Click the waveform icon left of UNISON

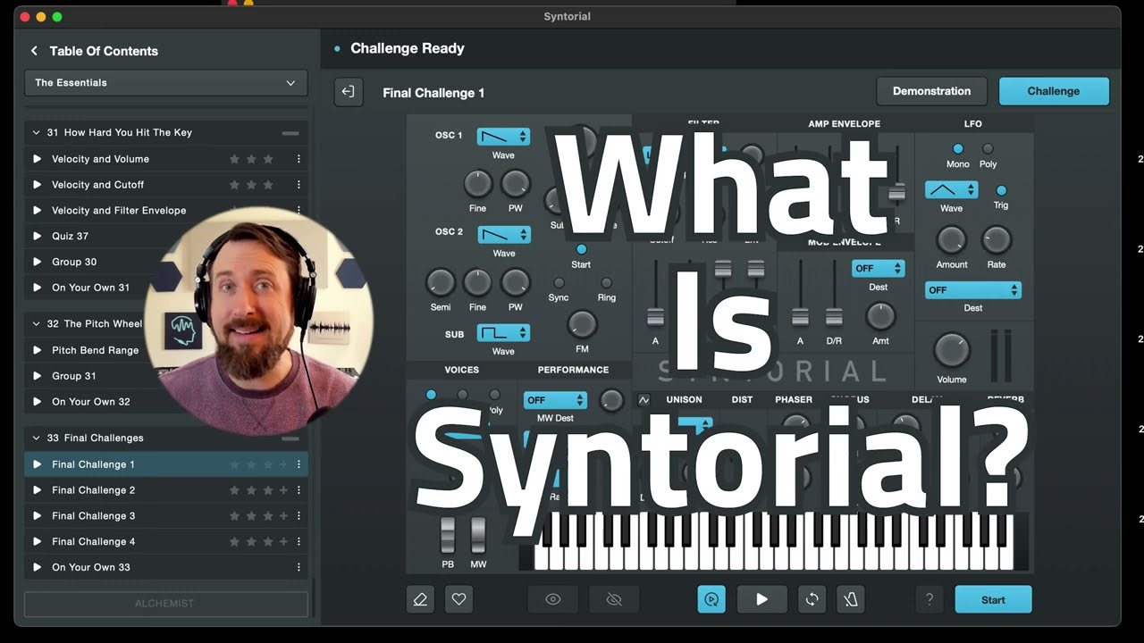[643, 400]
